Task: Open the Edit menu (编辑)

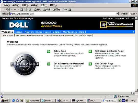Action: tap(16, 5)
